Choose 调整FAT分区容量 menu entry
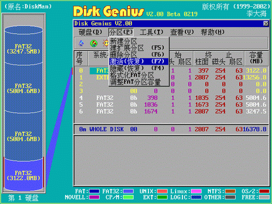 [x=139, y=82]
